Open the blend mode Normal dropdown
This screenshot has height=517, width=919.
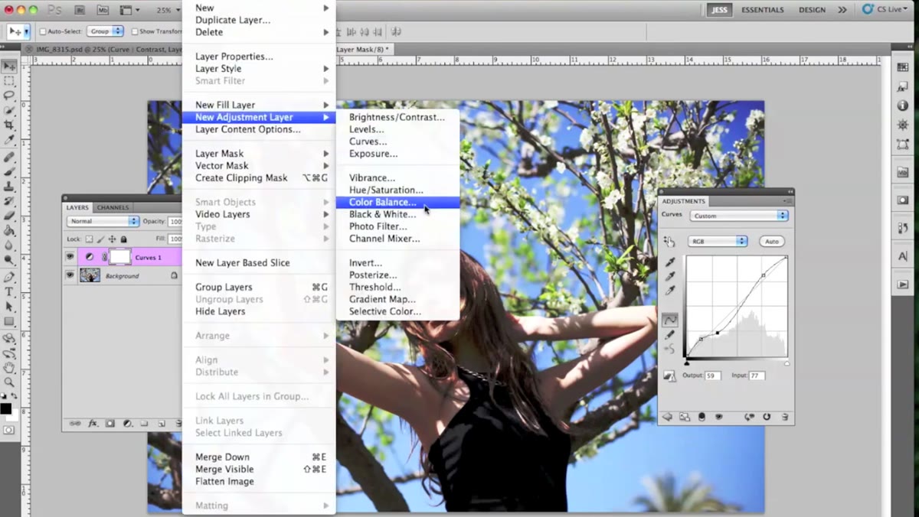click(103, 221)
